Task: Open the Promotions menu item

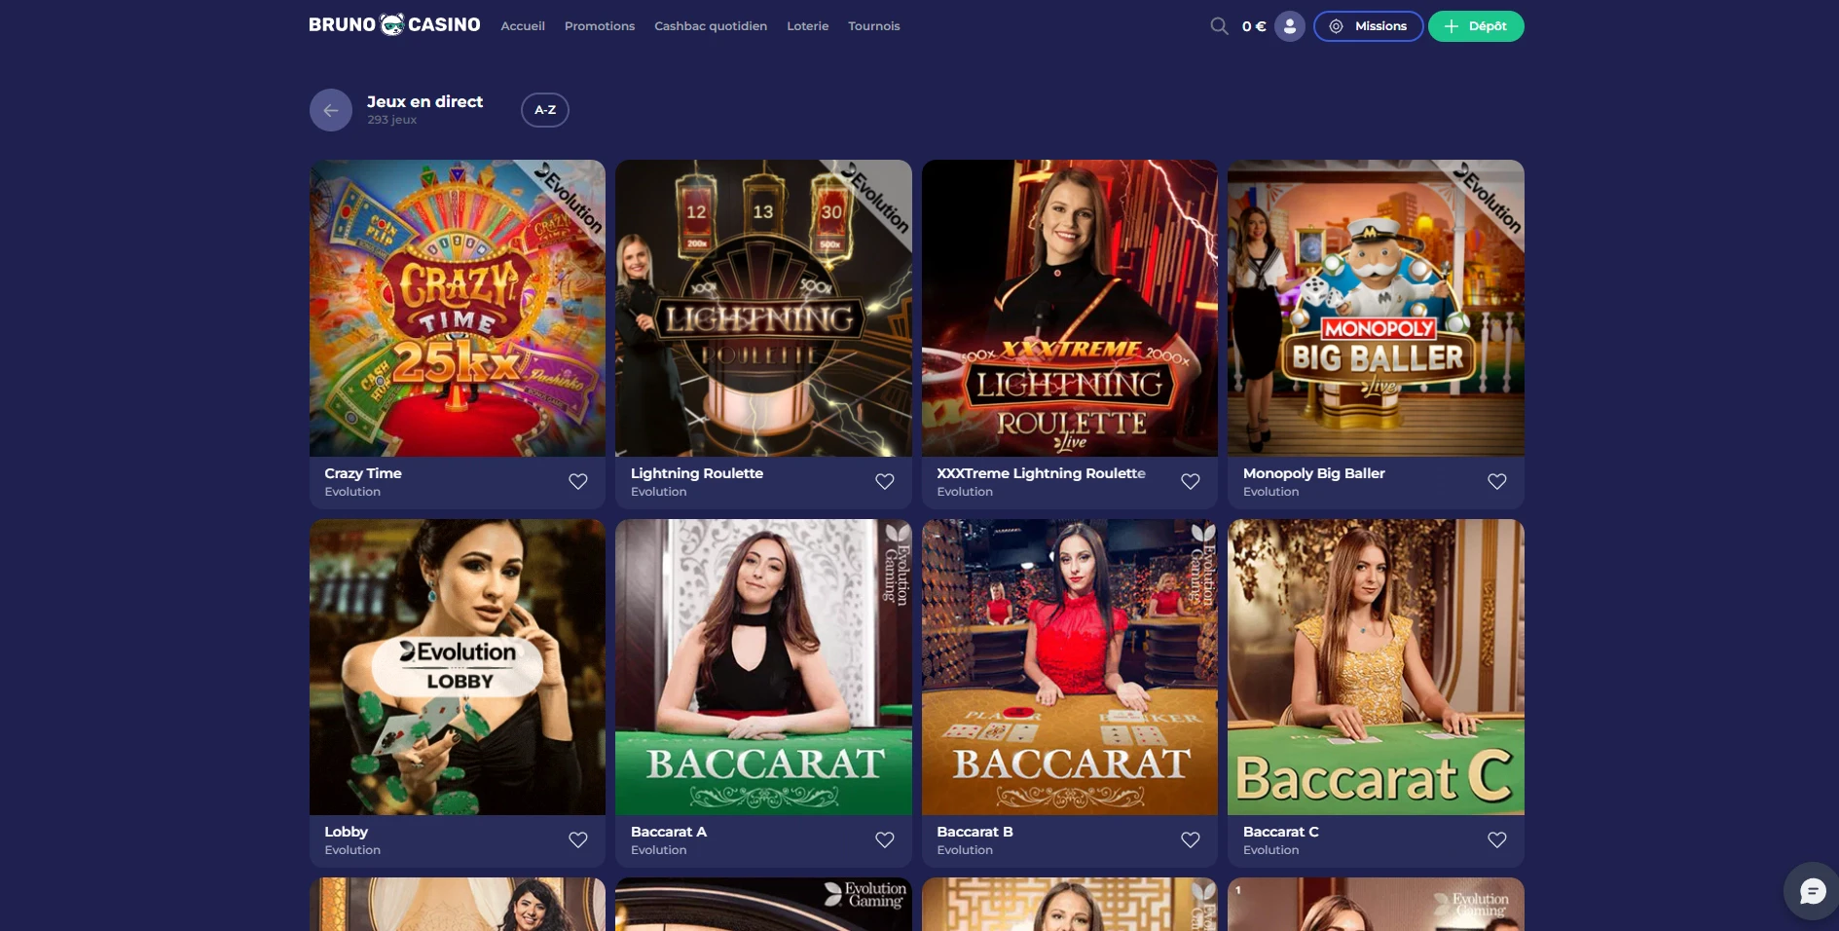Action: coord(600,26)
